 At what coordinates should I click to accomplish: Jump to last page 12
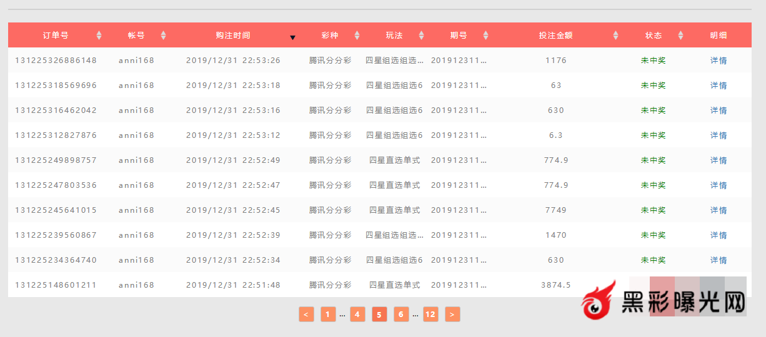tap(430, 315)
